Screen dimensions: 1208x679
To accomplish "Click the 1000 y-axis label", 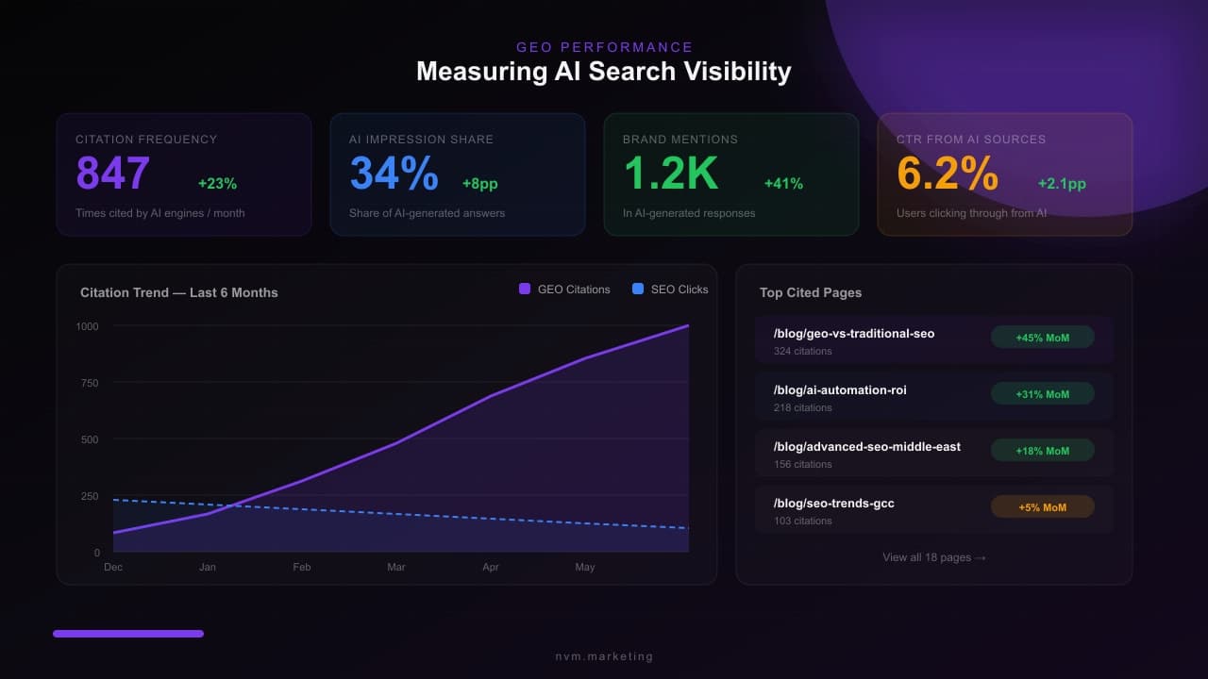I will (x=88, y=326).
